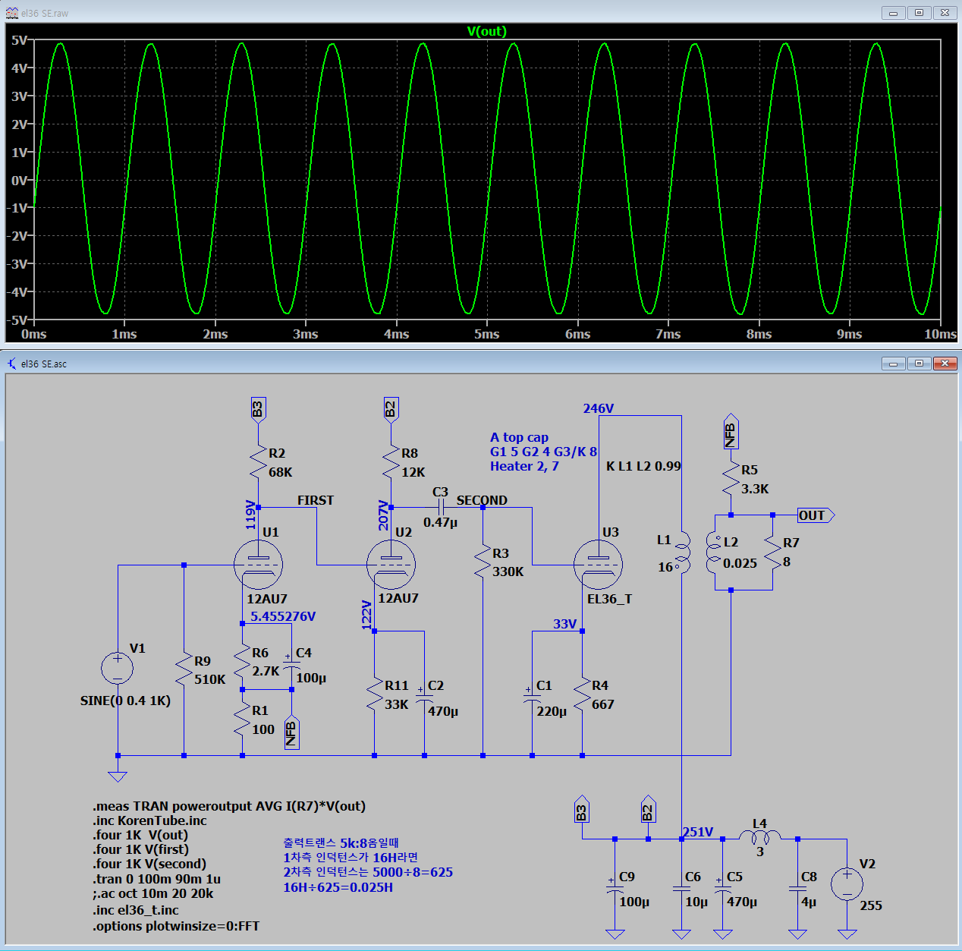Select load resistor R7 8 symbol

(772, 553)
